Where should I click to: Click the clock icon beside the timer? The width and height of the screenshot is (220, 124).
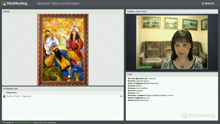point(203,3)
